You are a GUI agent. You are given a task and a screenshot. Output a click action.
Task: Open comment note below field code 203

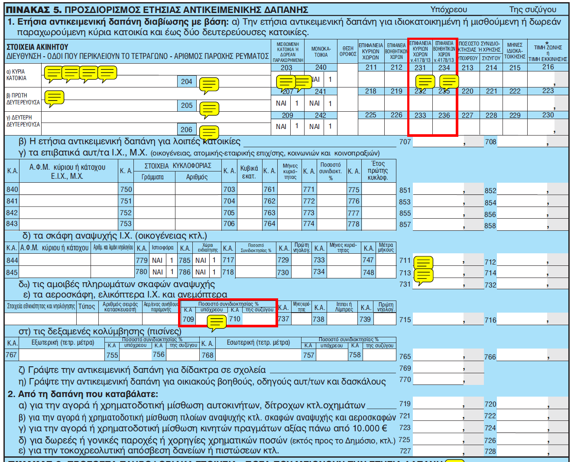[x=286, y=83]
